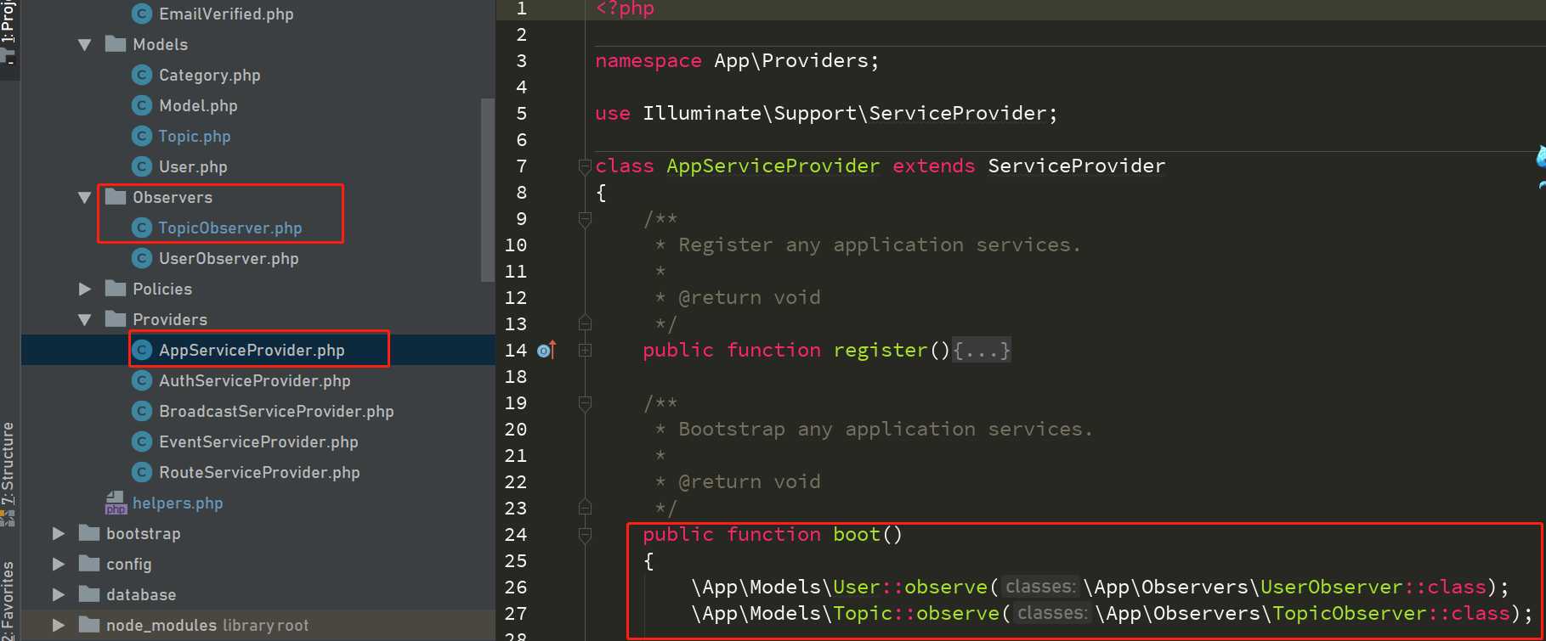Click the Topic.php class icon
The width and height of the screenshot is (1546, 641).
pyautogui.click(x=142, y=136)
